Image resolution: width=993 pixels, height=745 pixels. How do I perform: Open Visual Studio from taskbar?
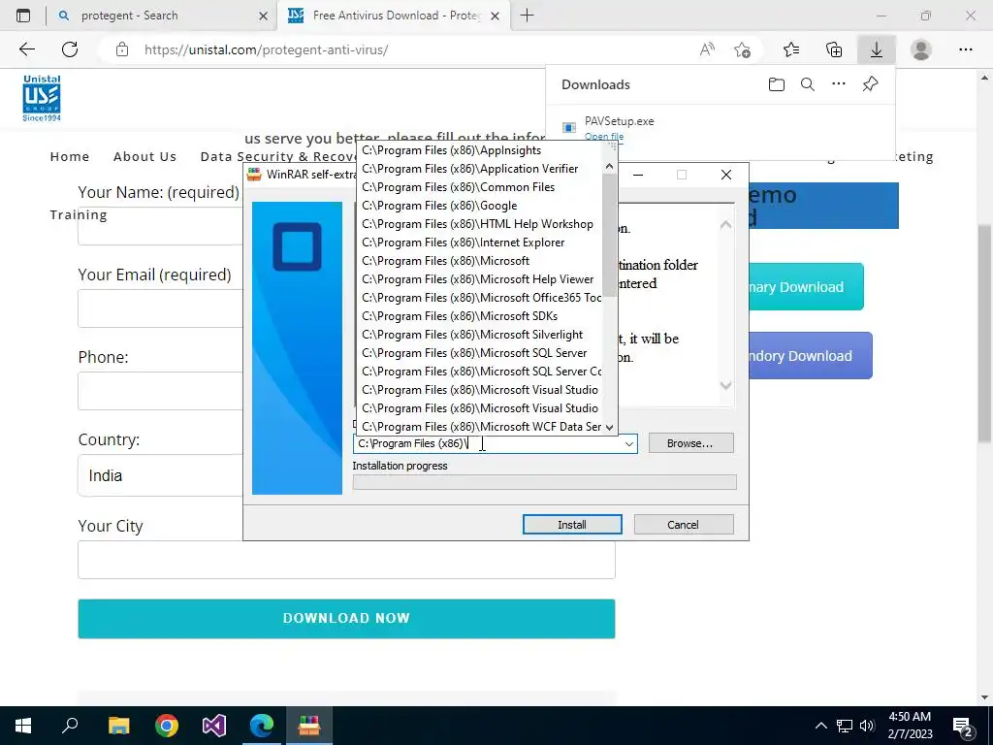(x=214, y=726)
